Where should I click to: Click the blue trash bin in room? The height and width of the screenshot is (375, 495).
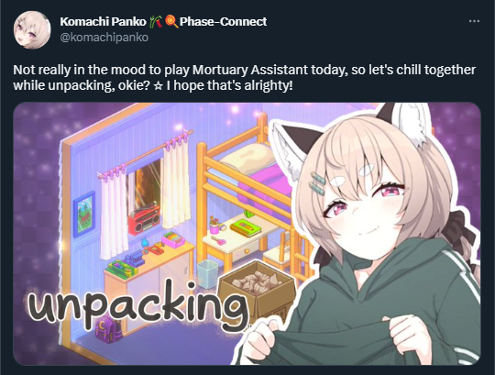[207, 273]
